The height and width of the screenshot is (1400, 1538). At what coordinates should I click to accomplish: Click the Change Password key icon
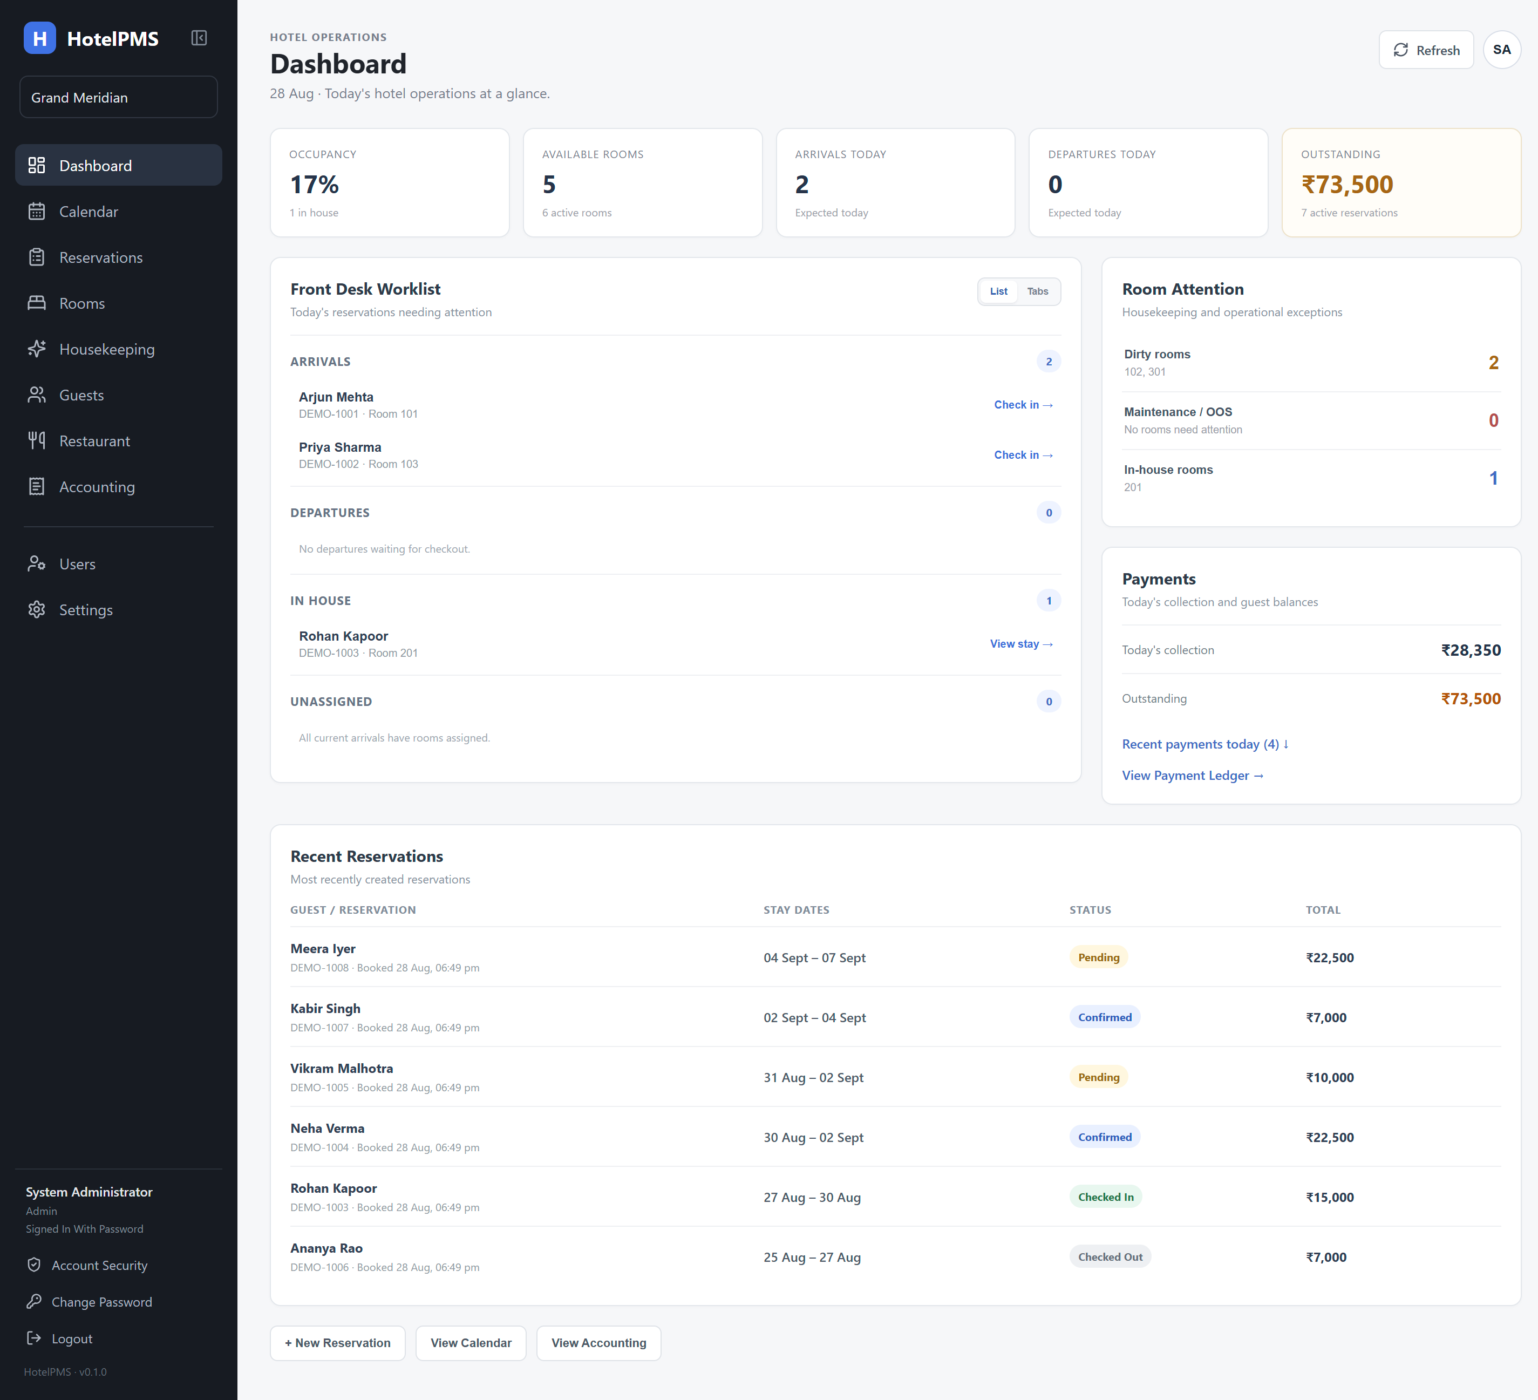coord(33,1302)
